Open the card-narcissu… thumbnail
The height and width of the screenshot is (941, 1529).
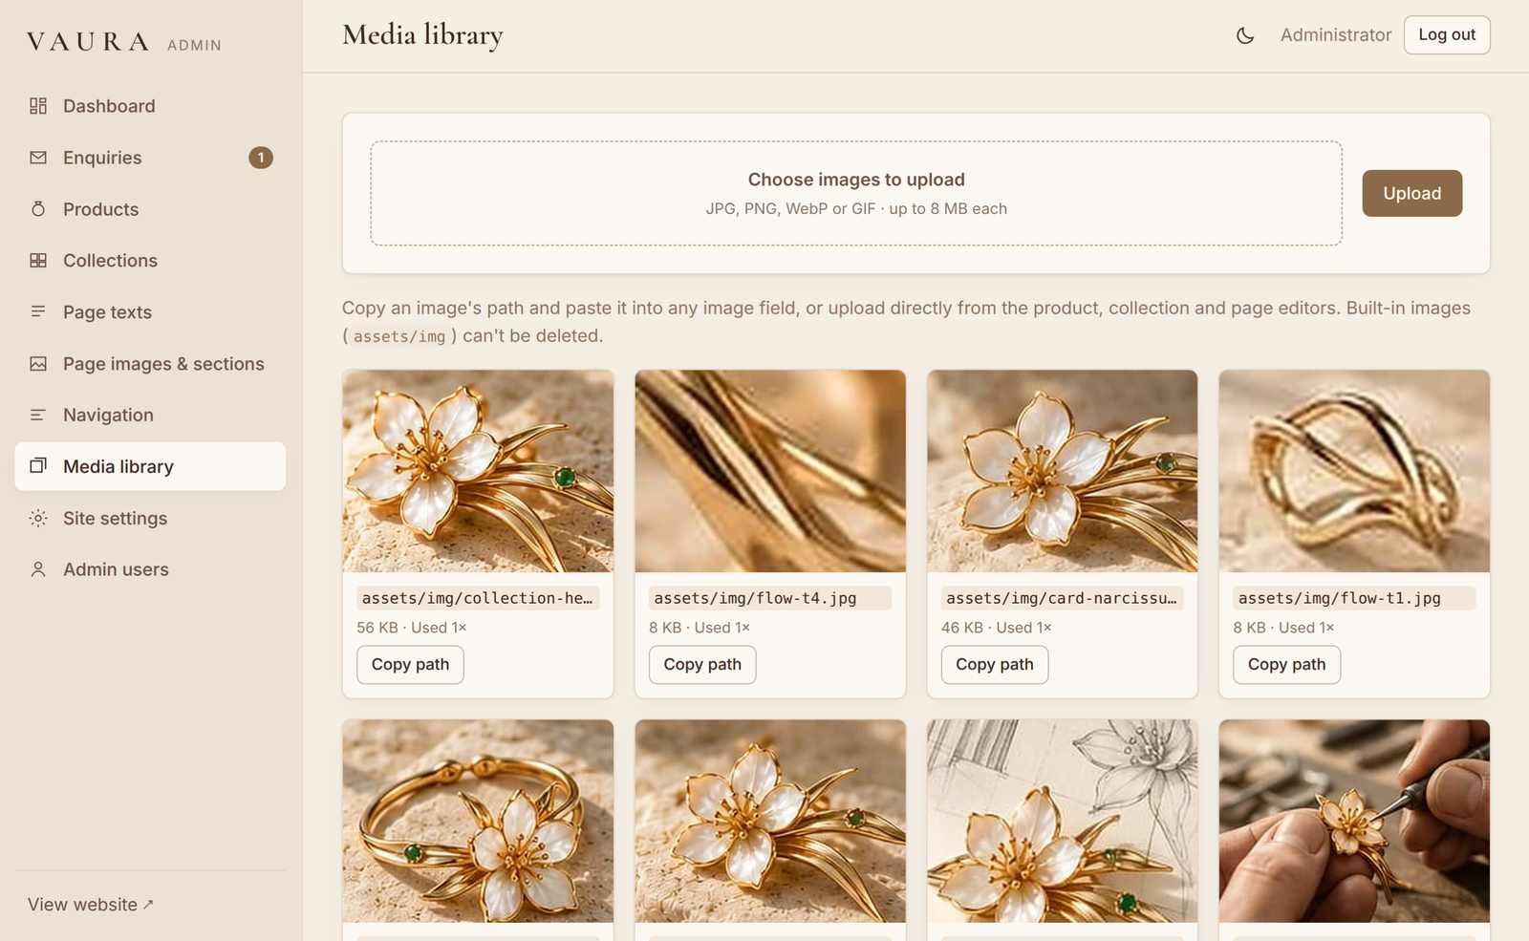[x=1062, y=471]
